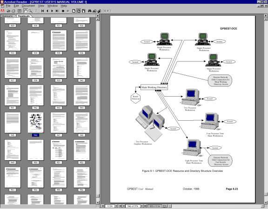
Task: Go to first page using toolbar
Action: [x=42, y=11]
